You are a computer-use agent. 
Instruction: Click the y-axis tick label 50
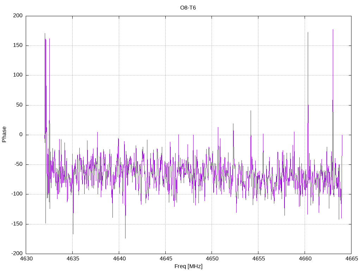point(19,105)
